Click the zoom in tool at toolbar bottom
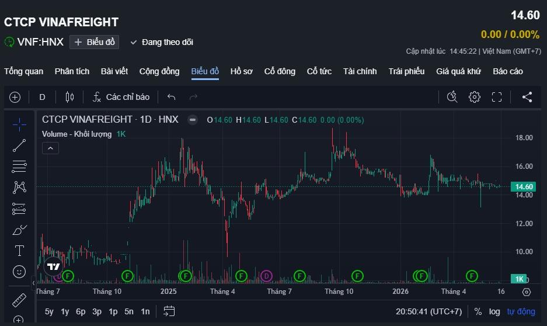Screen dimensions: 547x326 pos(18,320)
